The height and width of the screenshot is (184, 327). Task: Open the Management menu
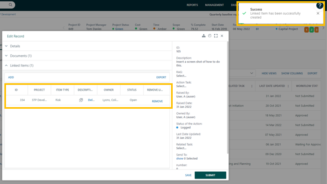(x=214, y=5)
